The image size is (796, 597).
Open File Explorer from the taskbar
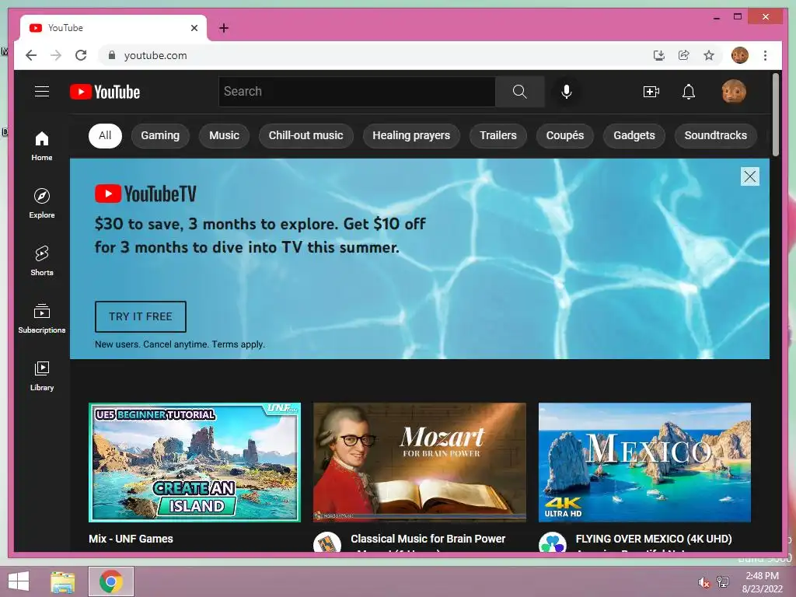[x=63, y=581]
